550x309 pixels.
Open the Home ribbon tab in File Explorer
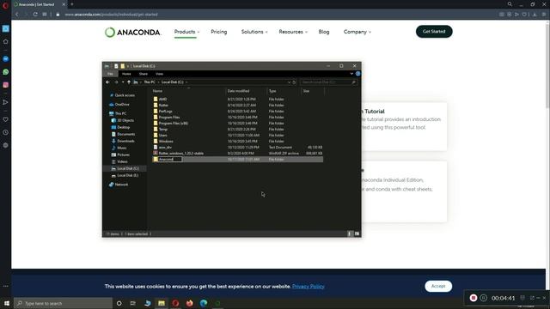(x=126, y=74)
